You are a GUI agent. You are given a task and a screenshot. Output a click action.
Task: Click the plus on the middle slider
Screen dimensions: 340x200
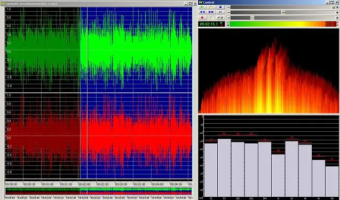click(337, 12)
